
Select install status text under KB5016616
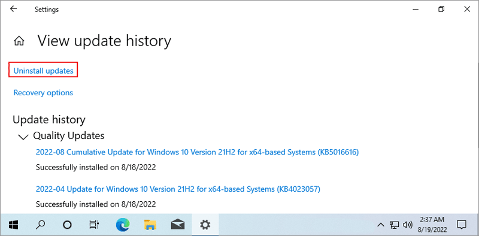pyautogui.click(x=96, y=167)
